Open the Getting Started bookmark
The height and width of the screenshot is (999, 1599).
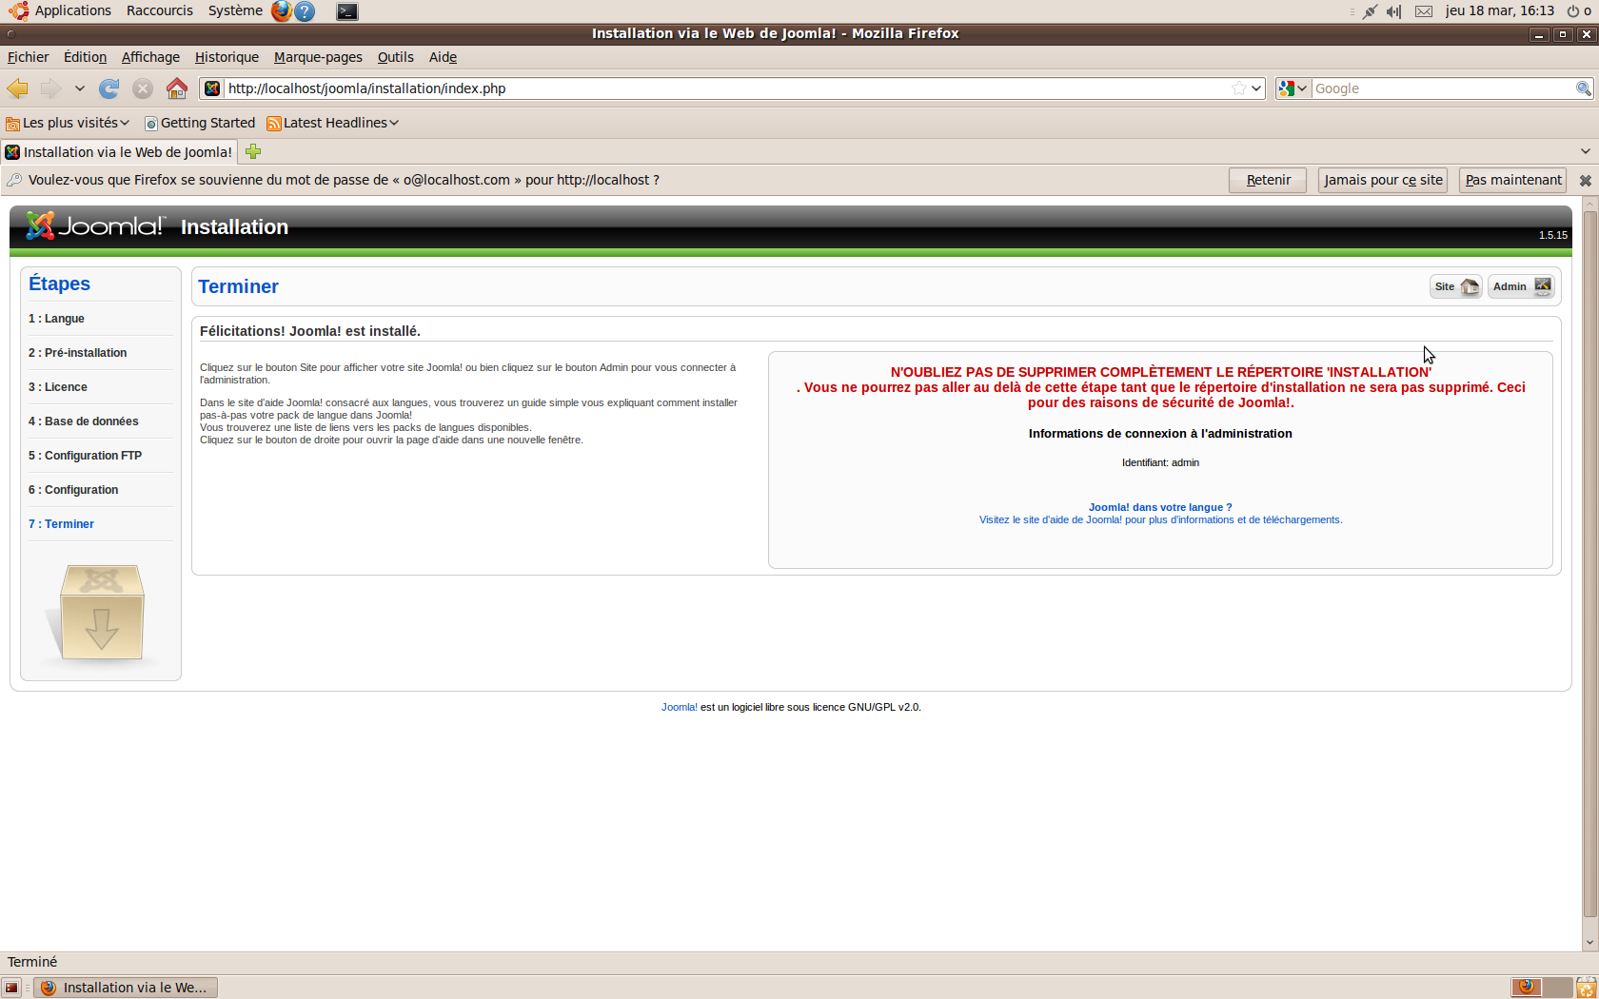[200, 123]
